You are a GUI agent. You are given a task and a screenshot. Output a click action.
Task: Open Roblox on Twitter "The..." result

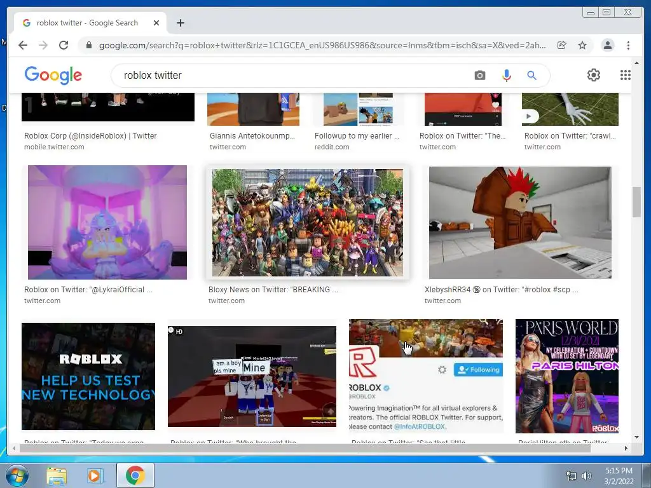coord(463,136)
